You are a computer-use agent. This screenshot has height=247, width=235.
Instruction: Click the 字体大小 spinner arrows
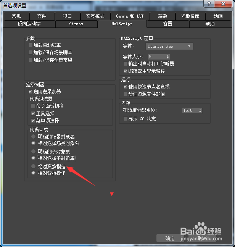click(167, 57)
